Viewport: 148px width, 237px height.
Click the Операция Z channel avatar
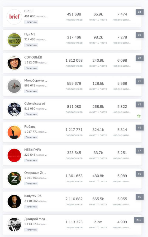14,179
